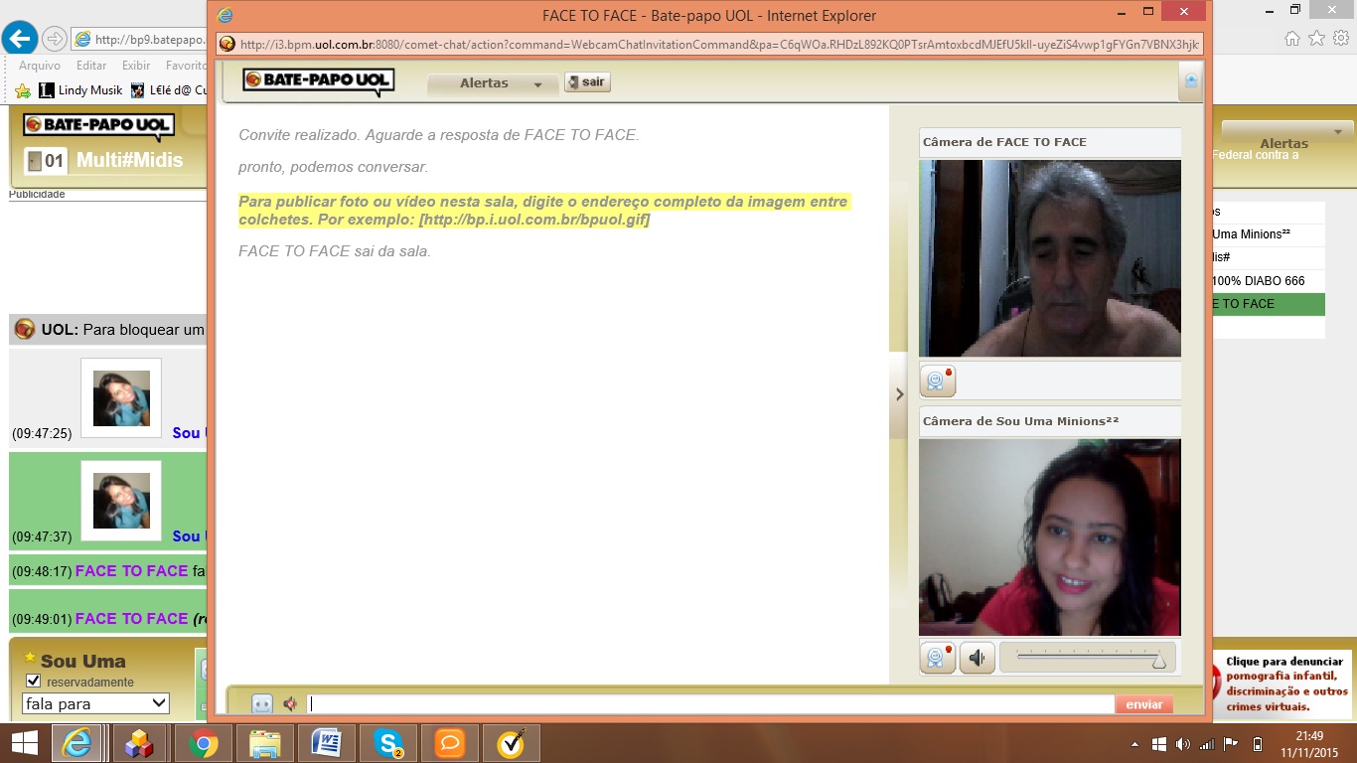Mute the speaker beside the volume slider
Image resolution: width=1357 pixels, height=763 pixels.
[x=977, y=658]
